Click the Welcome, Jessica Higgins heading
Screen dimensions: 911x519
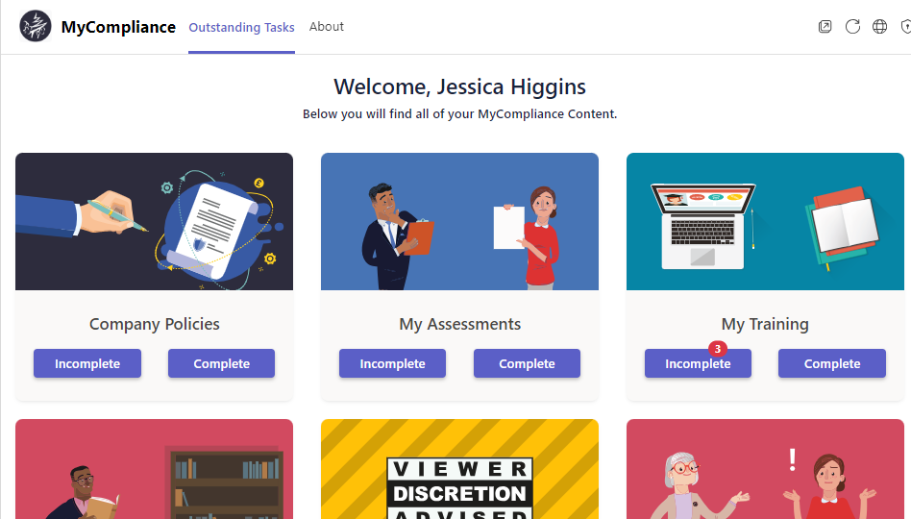tap(459, 86)
